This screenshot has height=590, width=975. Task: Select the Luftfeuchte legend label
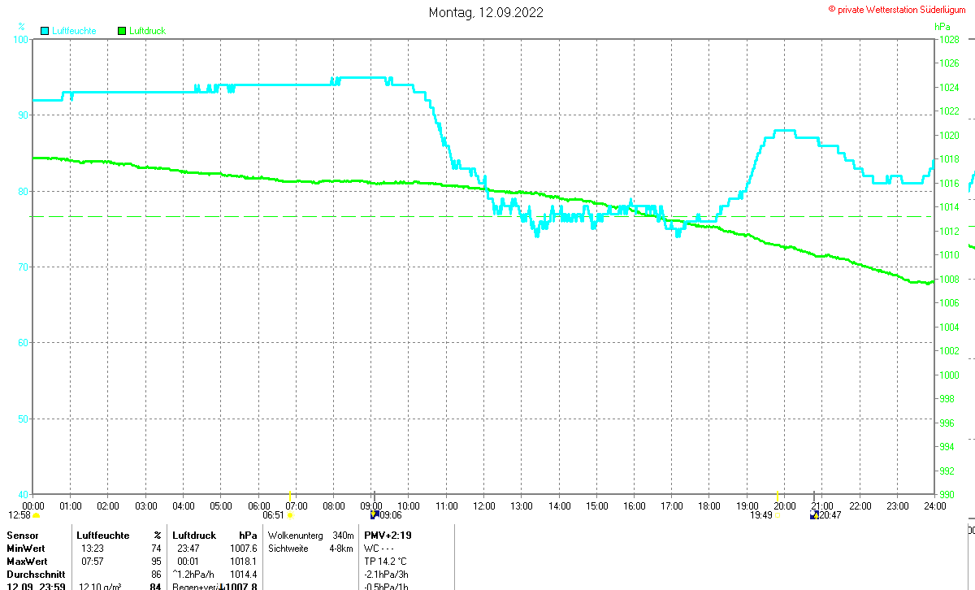pos(74,31)
